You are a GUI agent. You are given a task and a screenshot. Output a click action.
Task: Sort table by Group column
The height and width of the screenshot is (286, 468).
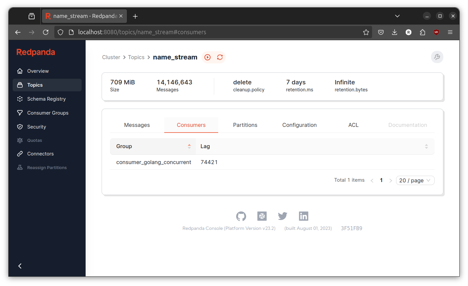coord(153,146)
